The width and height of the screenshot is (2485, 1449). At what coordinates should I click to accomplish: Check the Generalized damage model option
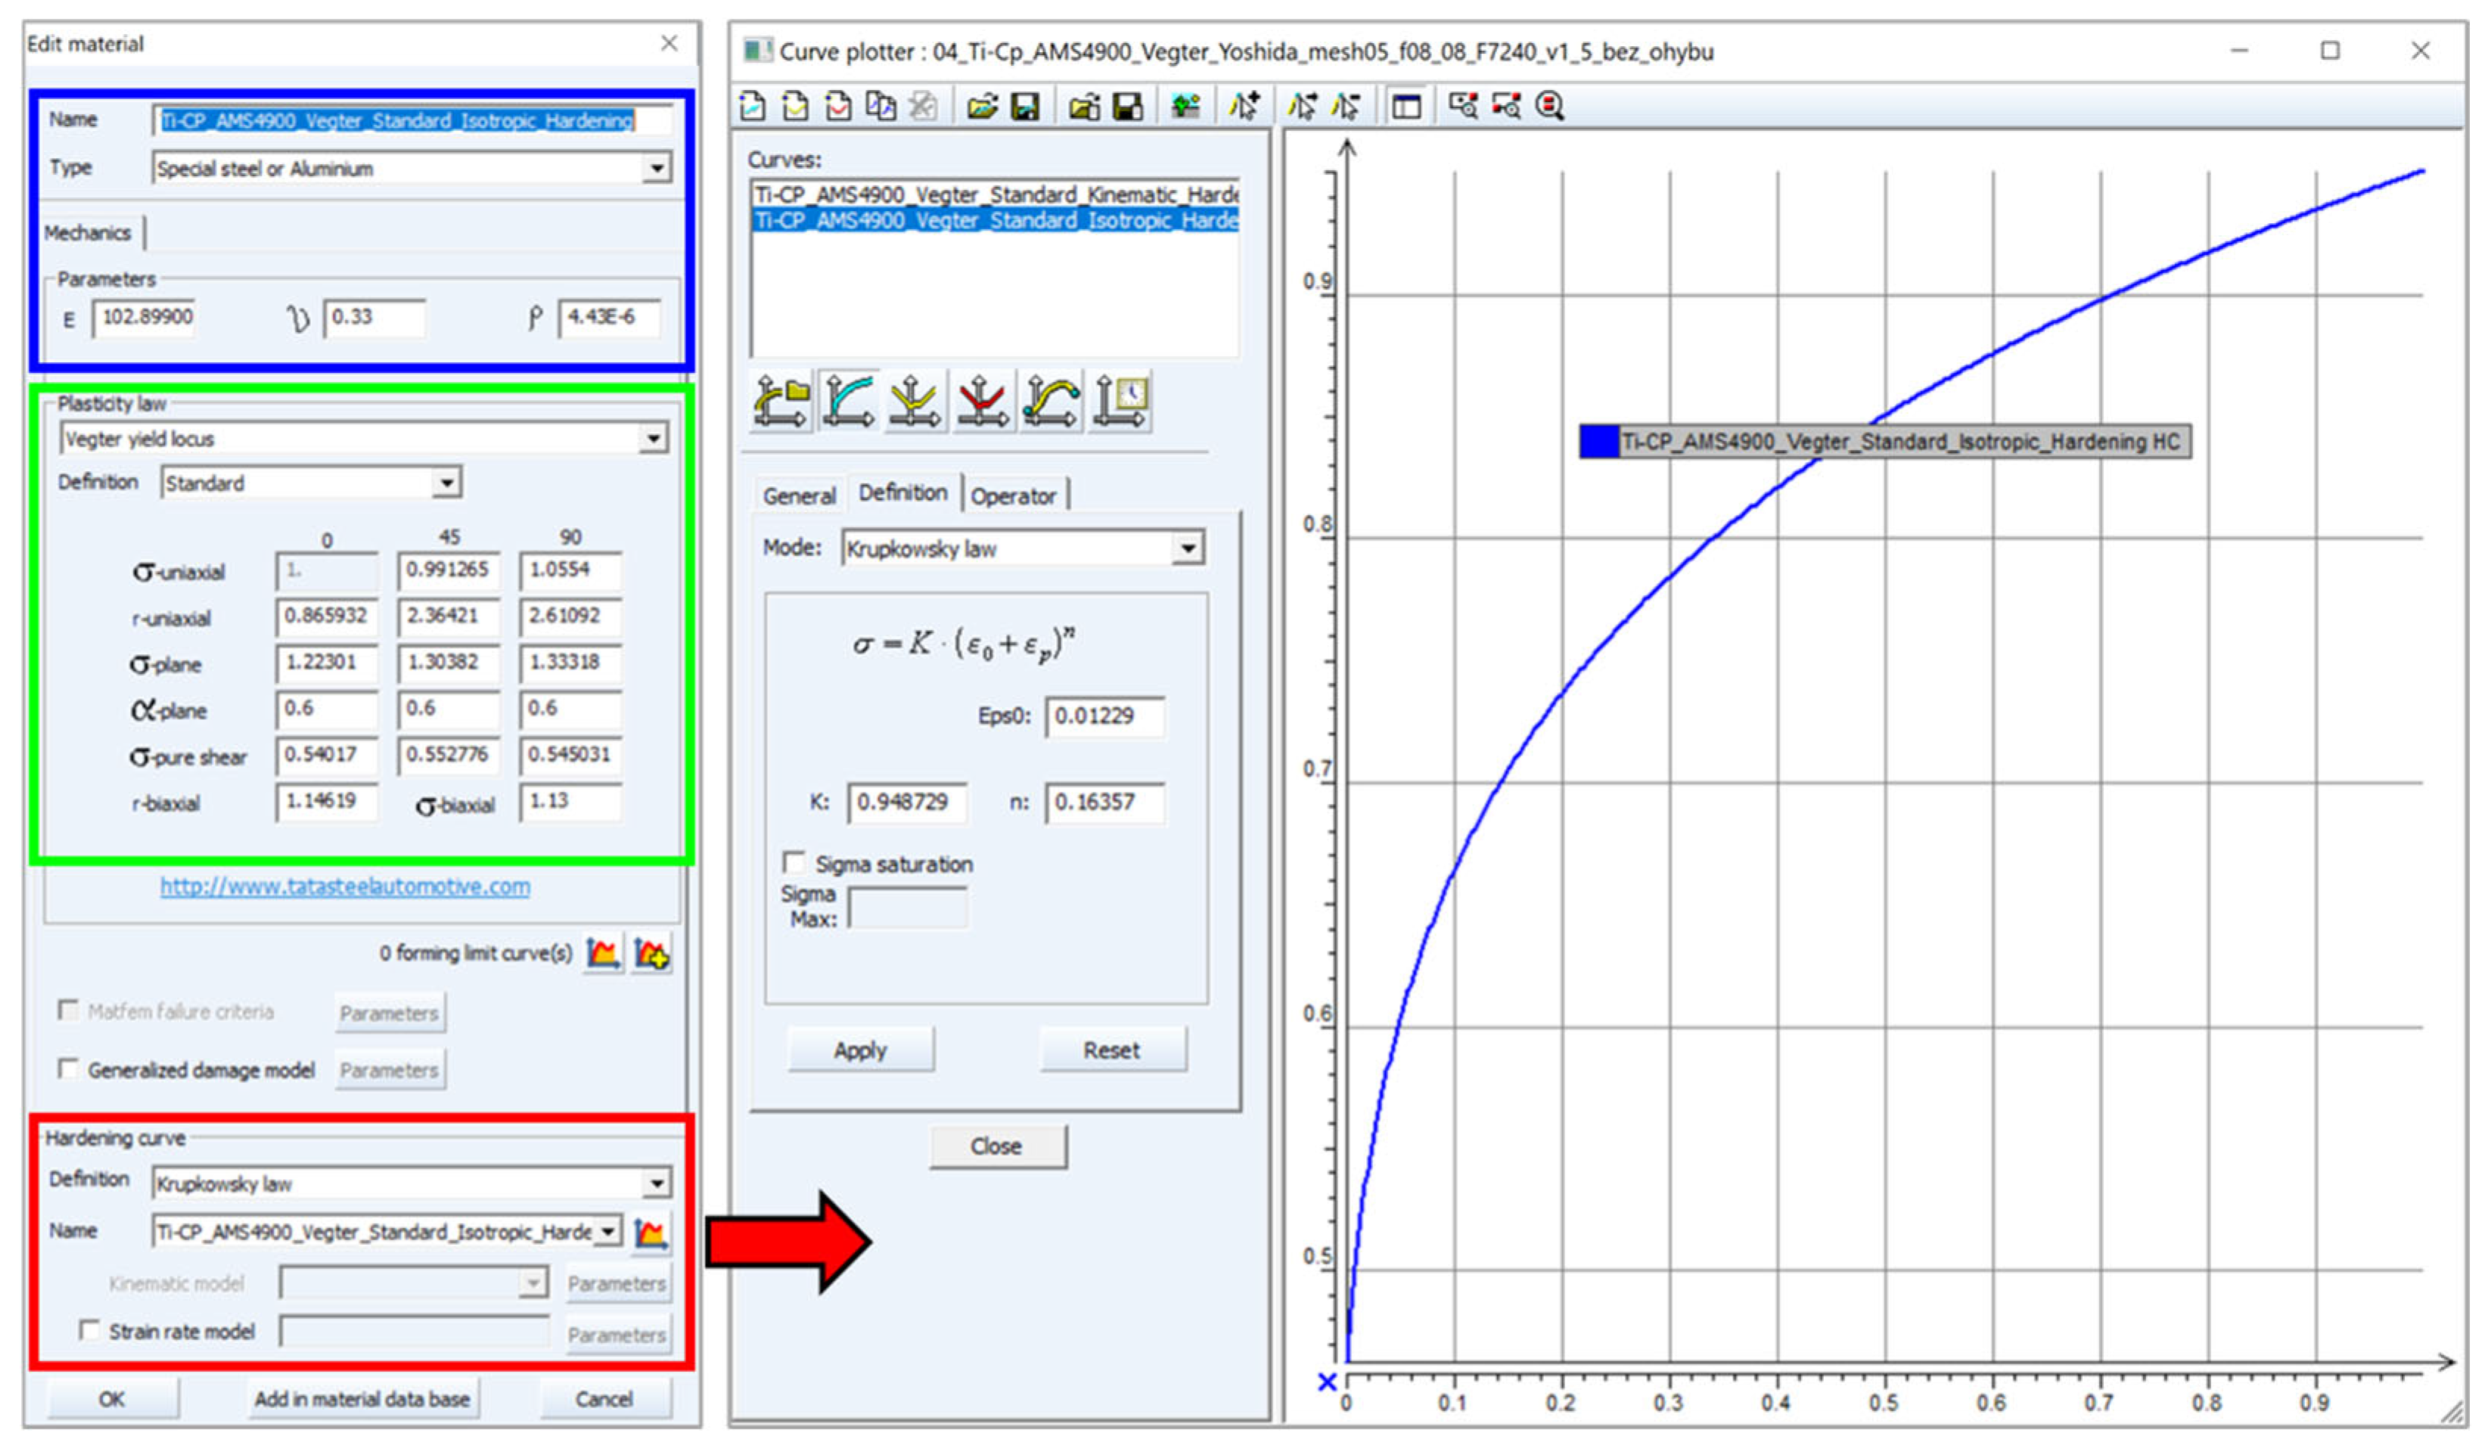click(69, 1069)
